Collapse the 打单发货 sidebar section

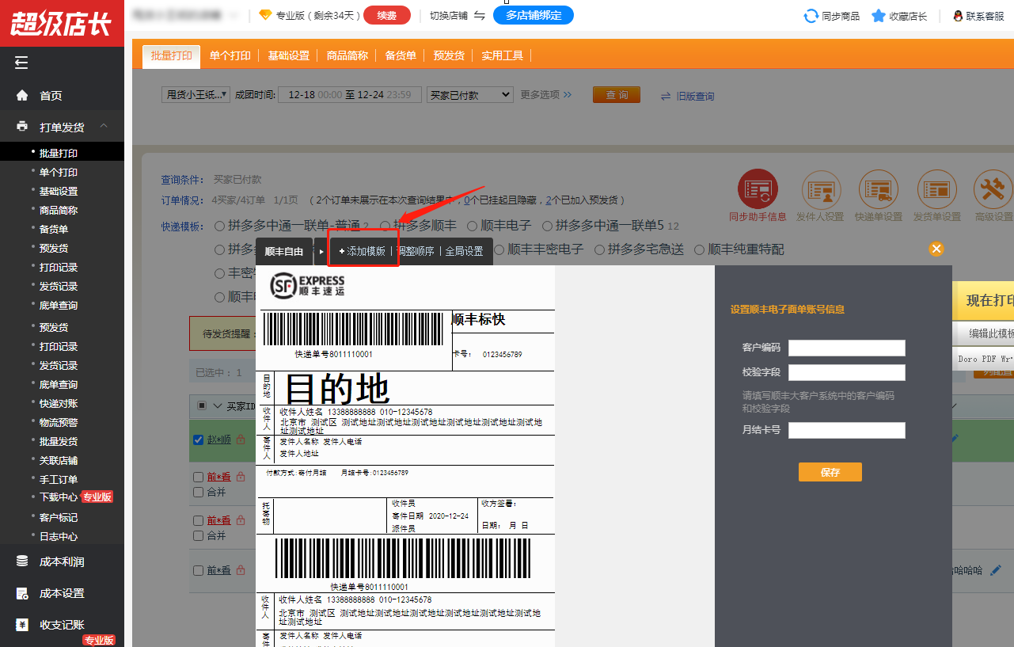point(103,127)
